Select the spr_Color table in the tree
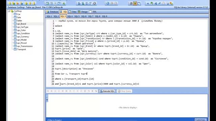Screen dimensions: 216x121 tap(21, 30)
